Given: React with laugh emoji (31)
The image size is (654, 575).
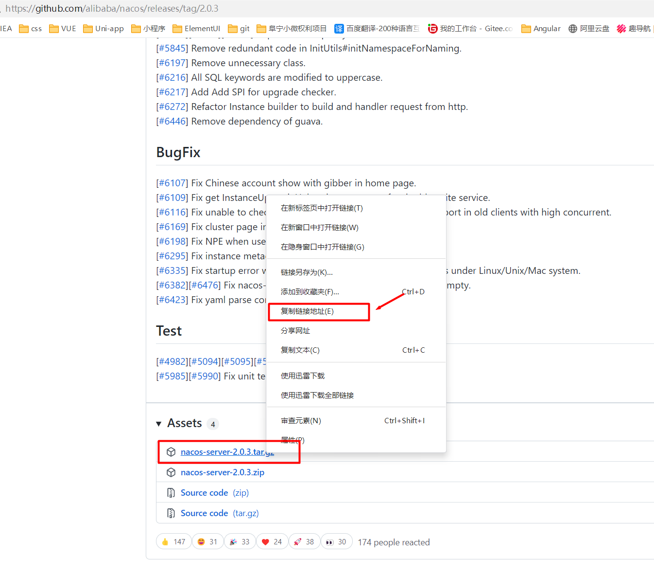Looking at the screenshot, I should 207,541.
